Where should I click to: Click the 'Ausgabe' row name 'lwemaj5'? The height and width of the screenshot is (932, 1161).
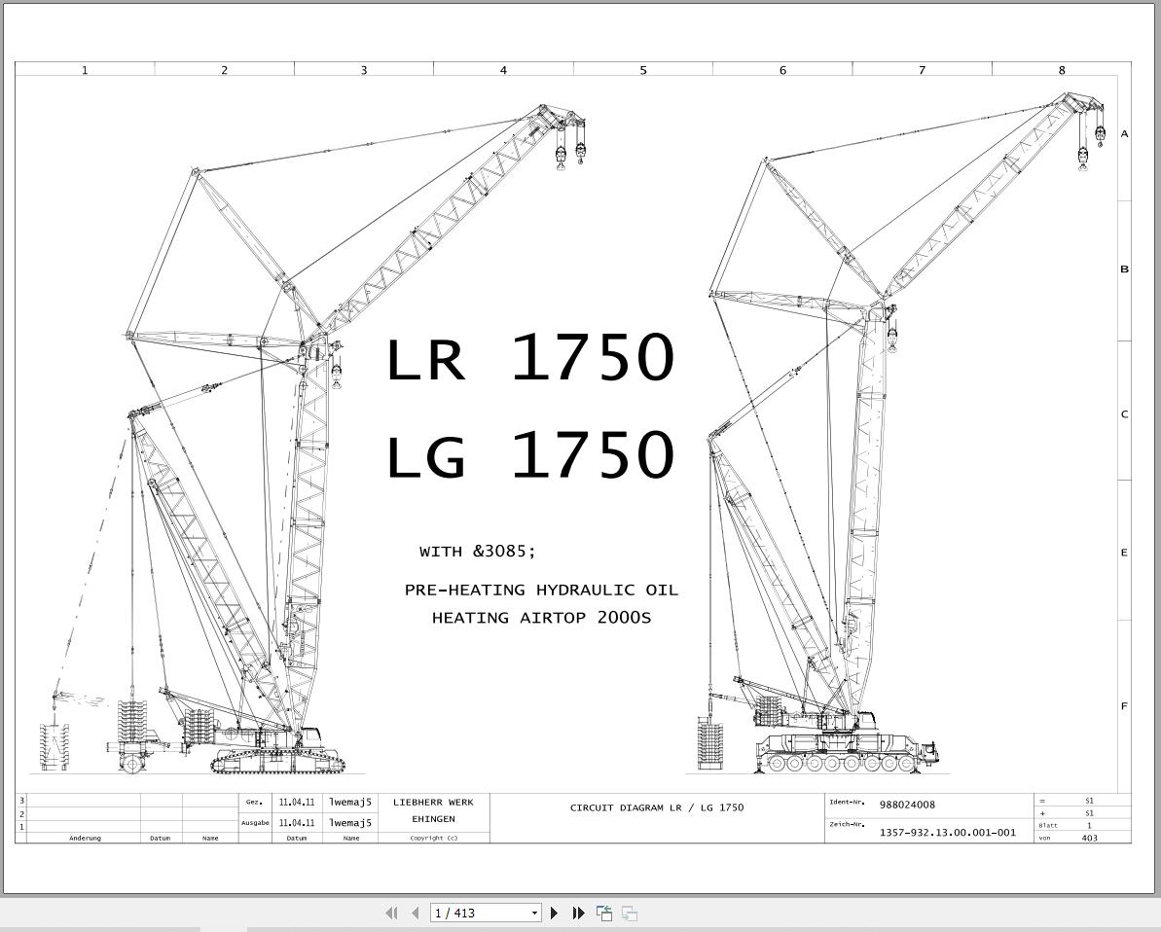tap(350, 822)
